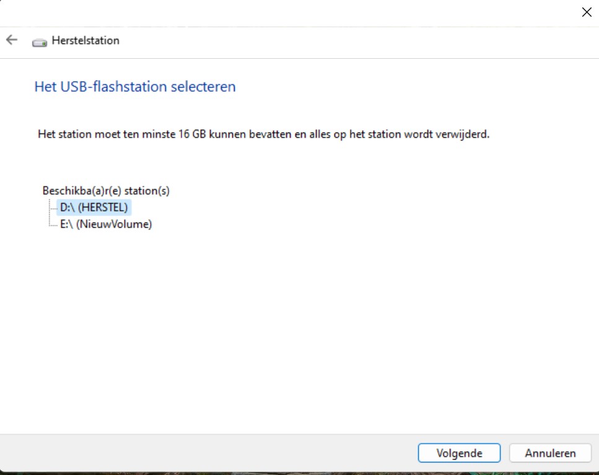
Task: Click the "Het USB-flashstation selecteren" heading
Action: [135, 87]
